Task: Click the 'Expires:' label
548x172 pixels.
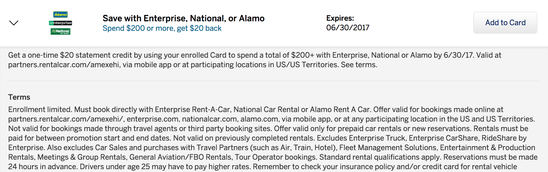Action: pos(340,18)
